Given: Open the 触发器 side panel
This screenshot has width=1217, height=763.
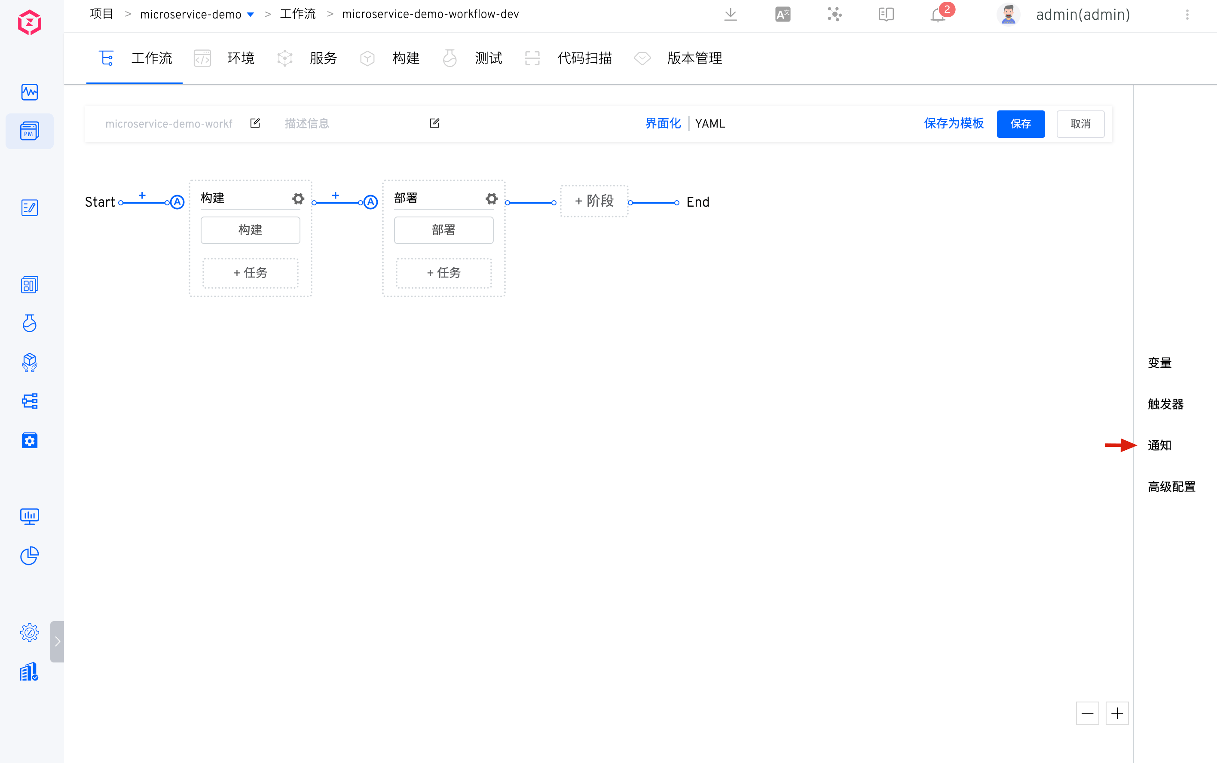Looking at the screenshot, I should point(1165,404).
